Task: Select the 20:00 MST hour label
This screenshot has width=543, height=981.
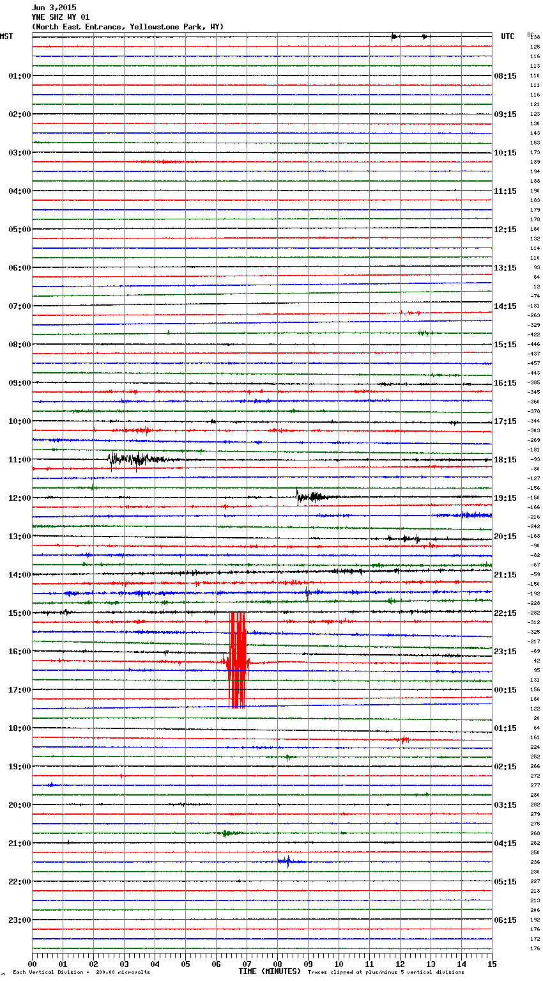Action: click(x=19, y=805)
